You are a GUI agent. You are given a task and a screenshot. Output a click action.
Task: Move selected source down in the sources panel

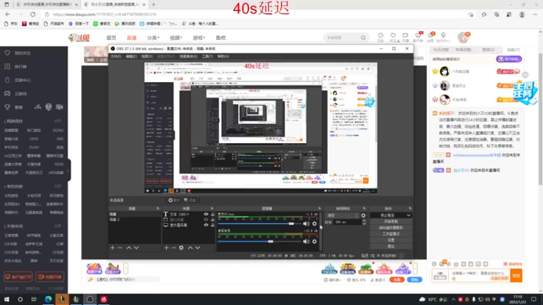pyautogui.click(x=198, y=247)
